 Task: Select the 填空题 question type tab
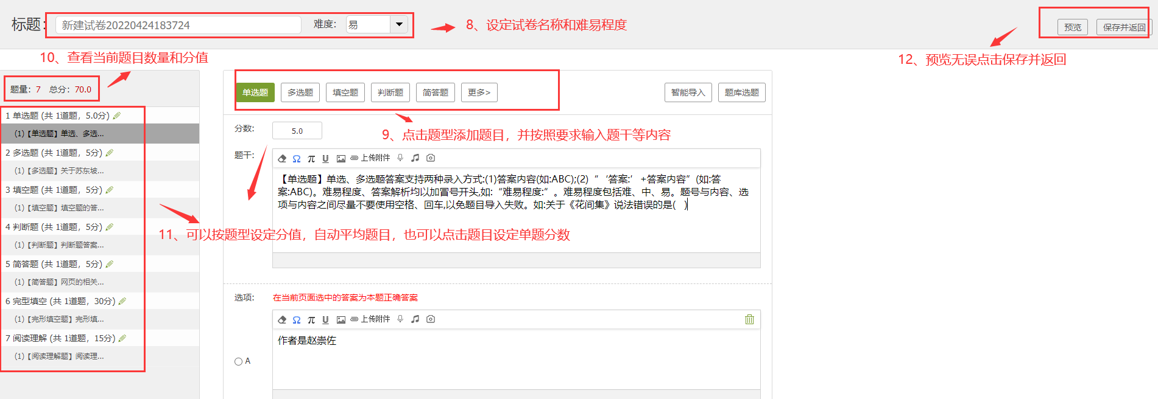coord(345,92)
